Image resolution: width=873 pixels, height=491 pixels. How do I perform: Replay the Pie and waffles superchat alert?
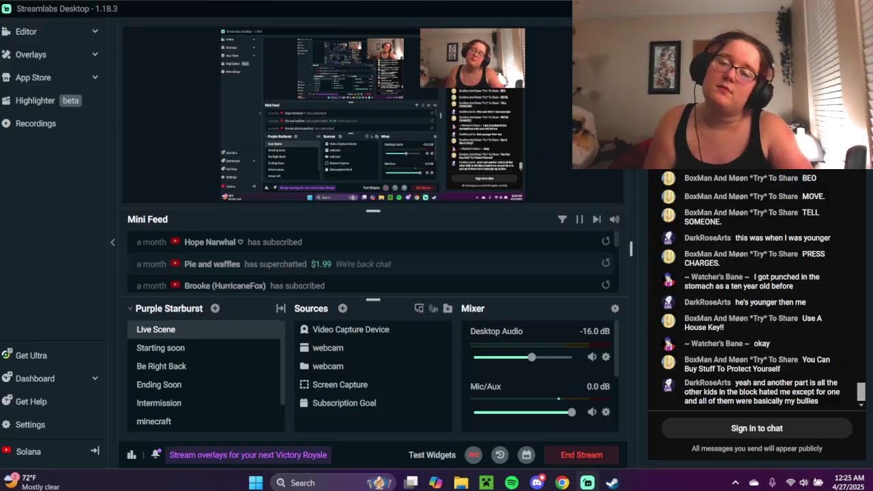coord(606,263)
